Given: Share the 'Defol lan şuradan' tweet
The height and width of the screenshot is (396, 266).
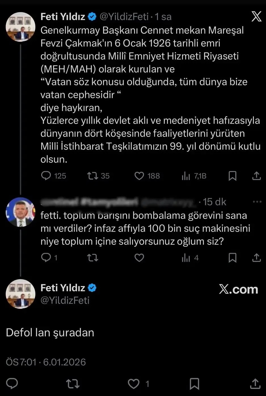Looking at the screenshot, I should point(255,384).
